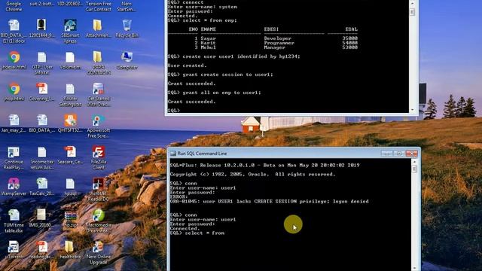
Task: Open the 12001444_9 image file icon
Action: [41, 26]
